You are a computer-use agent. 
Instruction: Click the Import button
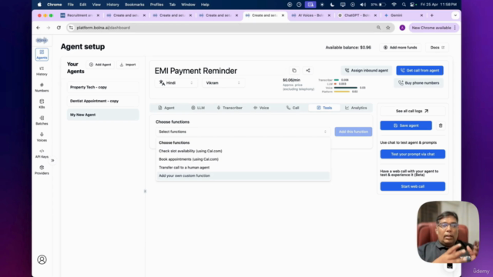click(x=128, y=65)
